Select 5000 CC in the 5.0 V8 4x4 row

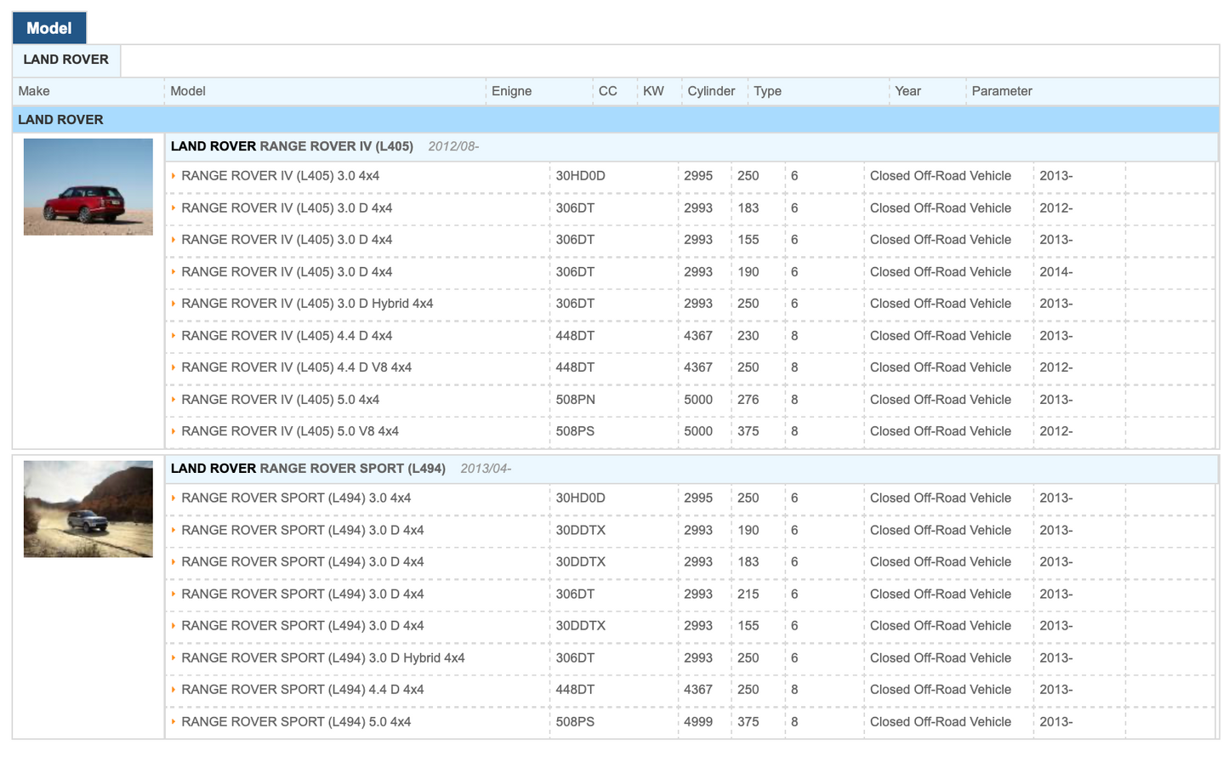pyautogui.click(x=698, y=431)
